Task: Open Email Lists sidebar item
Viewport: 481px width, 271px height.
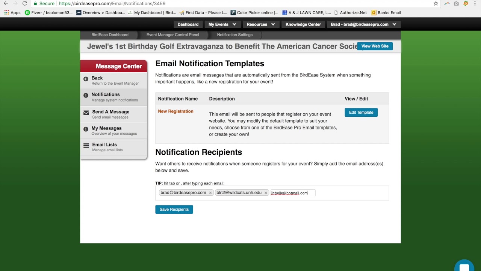Action: (113, 147)
